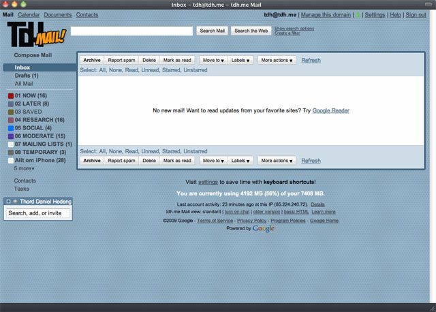Open top Labels dropdown
The height and width of the screenshot is (312, 436).
click(x=240, y=60)
